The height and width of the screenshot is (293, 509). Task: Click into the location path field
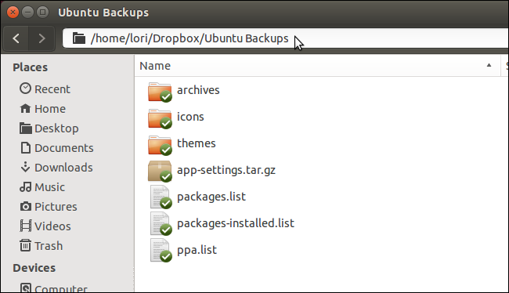pyautogui.click(x=286, y=38)
